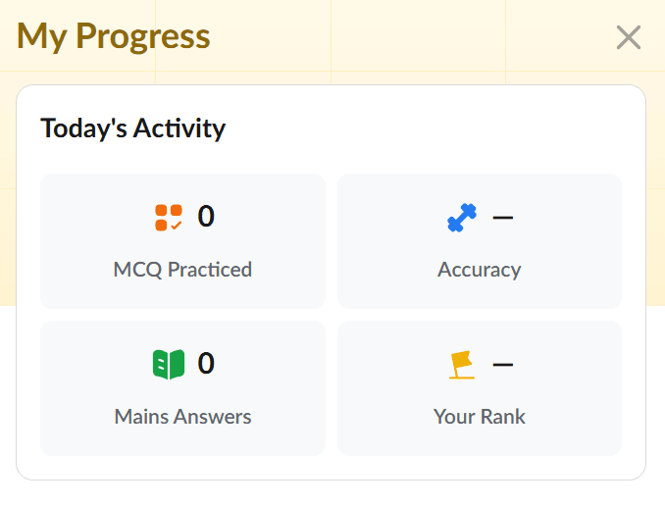665x508 pixels.
Task: Select the Mains Answers label
Action: pyautogui.click(x=182, y=417)
